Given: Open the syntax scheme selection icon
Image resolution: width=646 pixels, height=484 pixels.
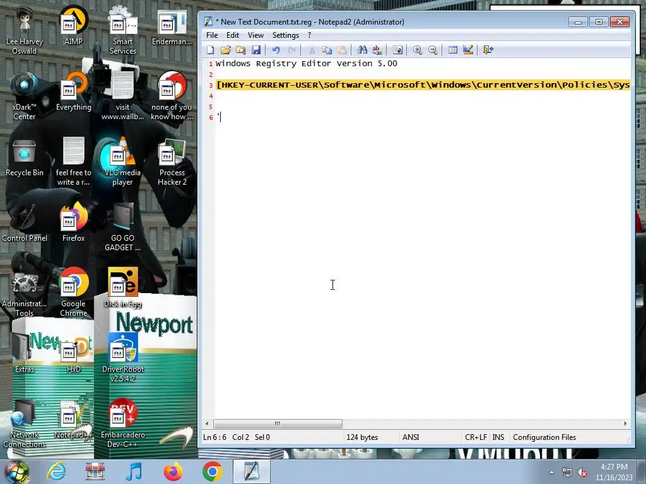Looking at the screenshot, I should coord(453,50).
